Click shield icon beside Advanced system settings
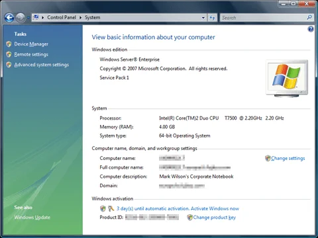This screenshot has width=318, height=238. [9, 65]
